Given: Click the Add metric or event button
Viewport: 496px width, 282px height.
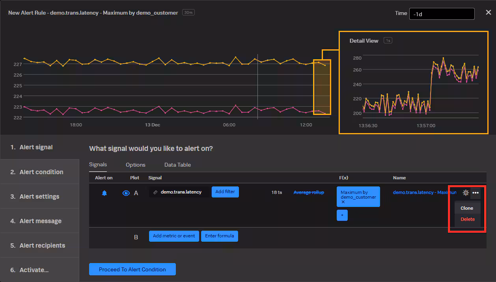Looking at the screenshot, I should point(174,236).
